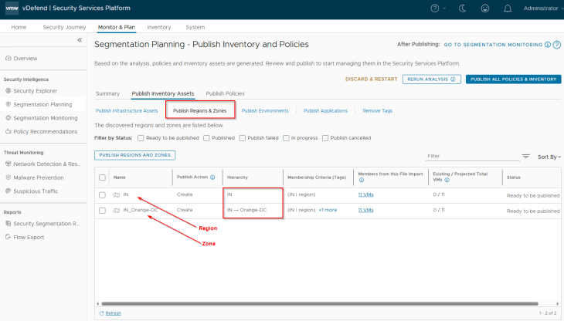
Task: Toggle dark mode with the moon icon
Action: pos(463,8)
